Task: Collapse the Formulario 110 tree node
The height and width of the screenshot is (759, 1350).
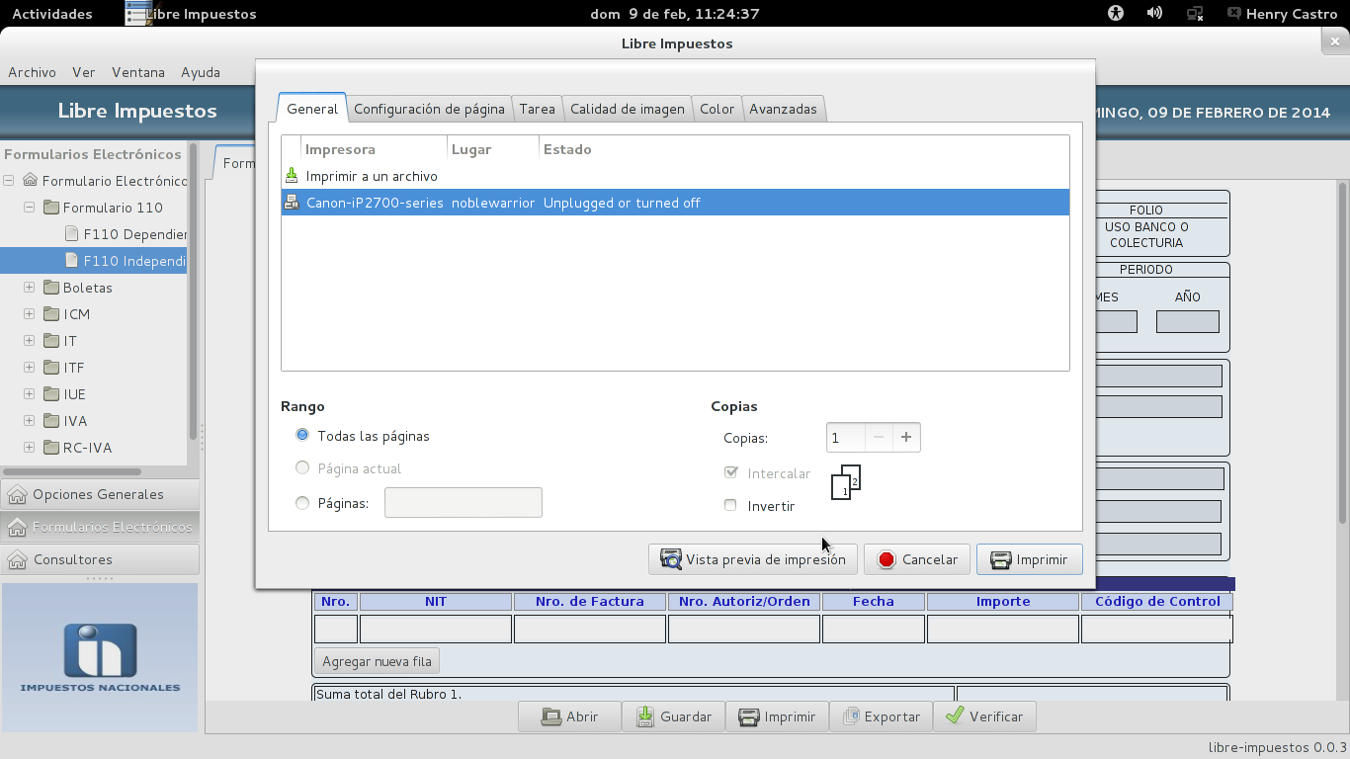Action: pyautogui.click(x=29, y=208)
